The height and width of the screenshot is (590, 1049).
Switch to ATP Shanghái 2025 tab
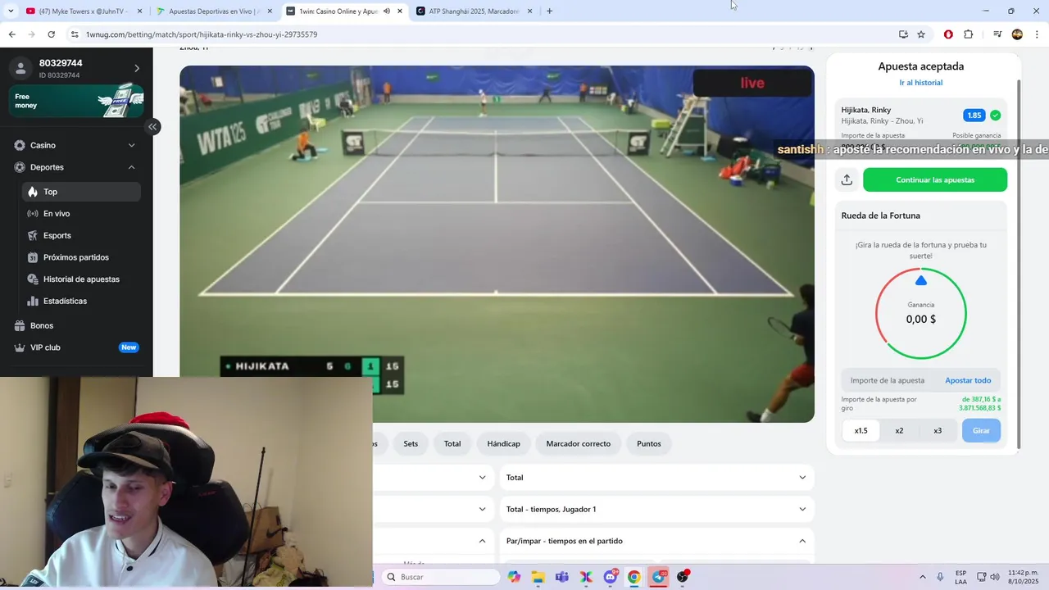(473, 11)
